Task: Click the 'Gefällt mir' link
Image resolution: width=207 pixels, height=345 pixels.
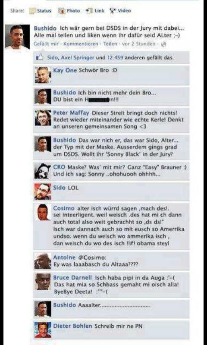Action: [46, 44]
